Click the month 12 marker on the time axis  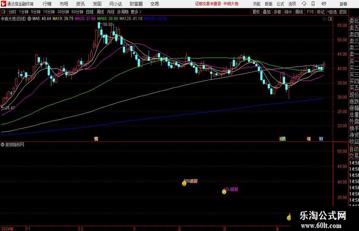[81, 229]
